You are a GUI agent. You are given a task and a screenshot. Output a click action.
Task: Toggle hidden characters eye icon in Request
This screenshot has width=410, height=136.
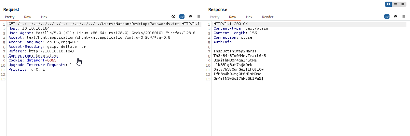coord(173,16)
